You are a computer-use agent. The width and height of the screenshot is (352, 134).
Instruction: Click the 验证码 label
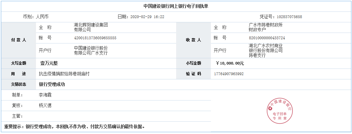coord(193,74)
